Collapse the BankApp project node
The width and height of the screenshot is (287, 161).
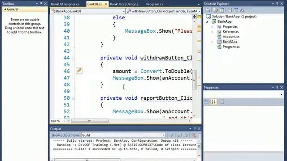pyautogui.click(x=207, y=22)
